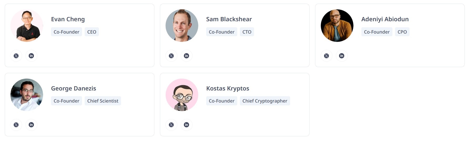The width and height of the screenshot is (470, 145).
Task: Open Evan Cheng's X profile icon
Action: pos(16,56)
